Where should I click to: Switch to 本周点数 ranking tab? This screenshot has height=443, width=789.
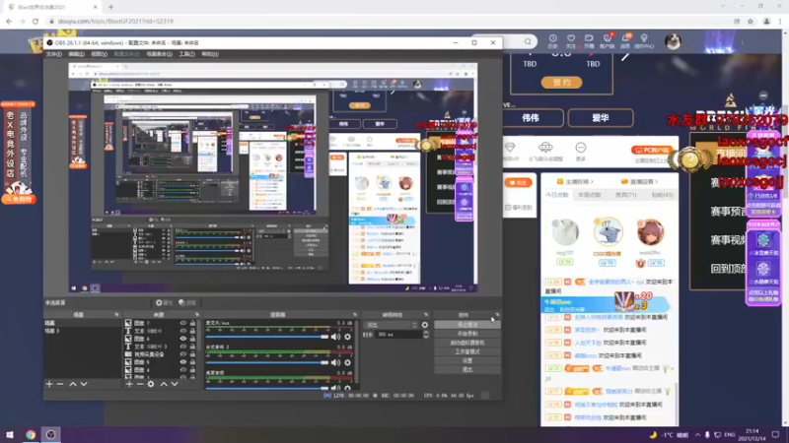pyautogui.click(x=589, y=195)
